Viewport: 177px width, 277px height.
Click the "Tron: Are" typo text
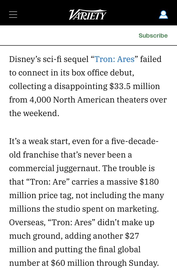[48, 182]
